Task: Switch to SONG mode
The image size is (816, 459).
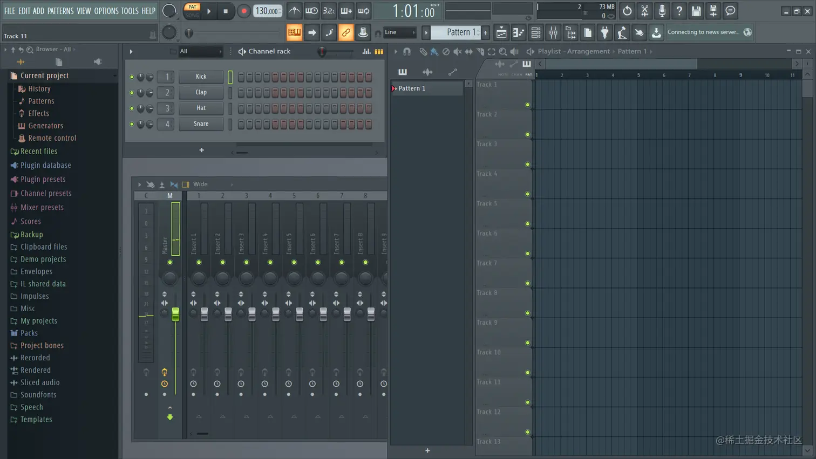Action: (x=192, y=15)
